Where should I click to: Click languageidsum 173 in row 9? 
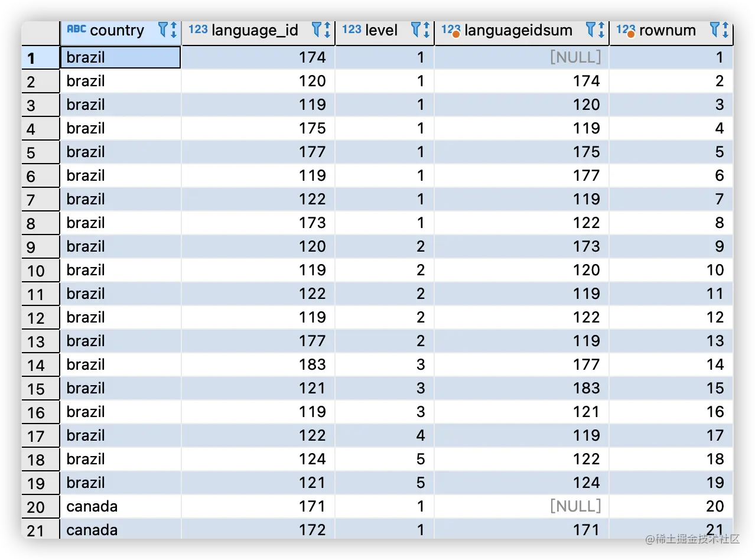pos(522,246)
